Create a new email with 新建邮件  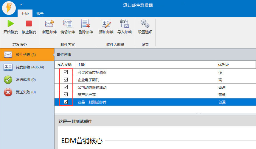click(49, 27)
